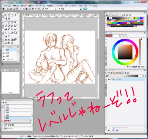Toggle the eye icon on レイヤー layer

point(109,80)
